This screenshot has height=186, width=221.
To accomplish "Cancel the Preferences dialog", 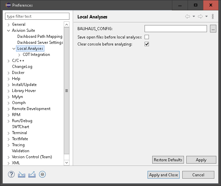I will click(198, 175).
